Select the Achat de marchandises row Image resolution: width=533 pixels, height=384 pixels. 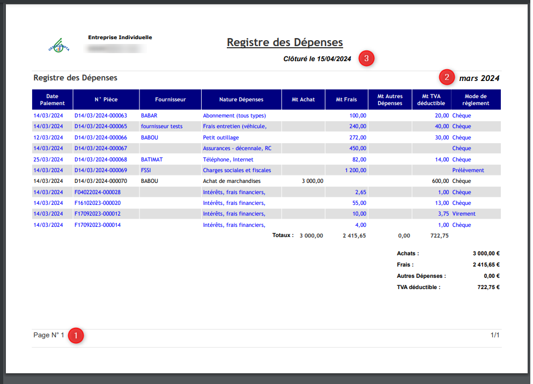(231, 181)
